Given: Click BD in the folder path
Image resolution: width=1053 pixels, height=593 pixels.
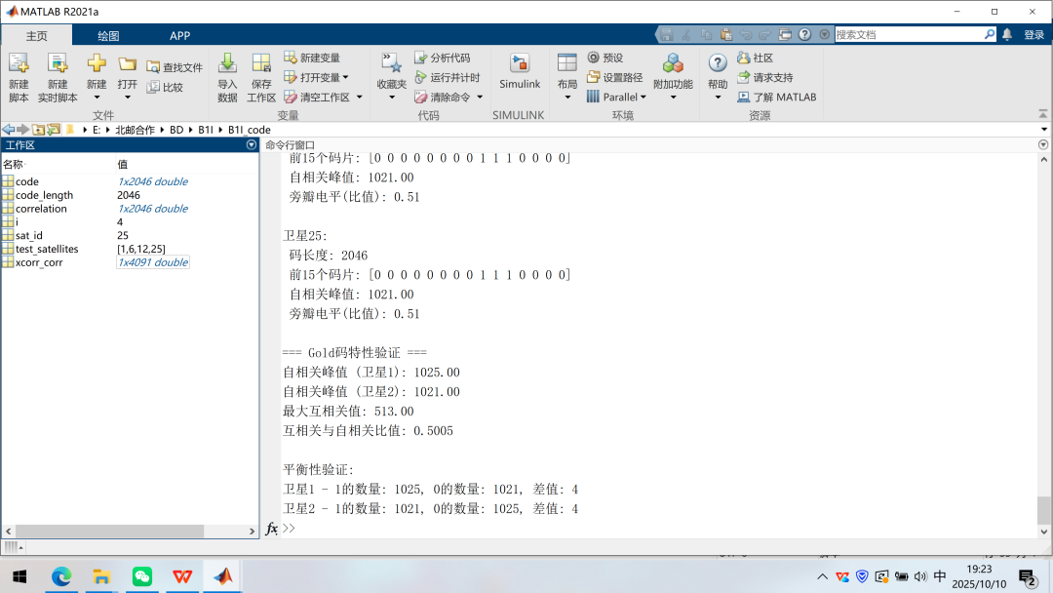Looking at the screenshot, I should point(175,130).
